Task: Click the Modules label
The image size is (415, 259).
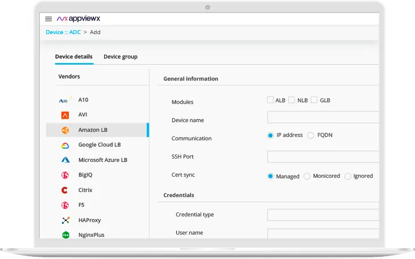Action: click(182, 102)
